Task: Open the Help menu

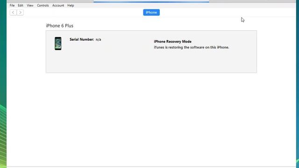Action: click(71, 6)
